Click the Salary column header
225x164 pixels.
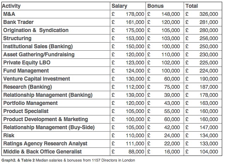(119, 6)
